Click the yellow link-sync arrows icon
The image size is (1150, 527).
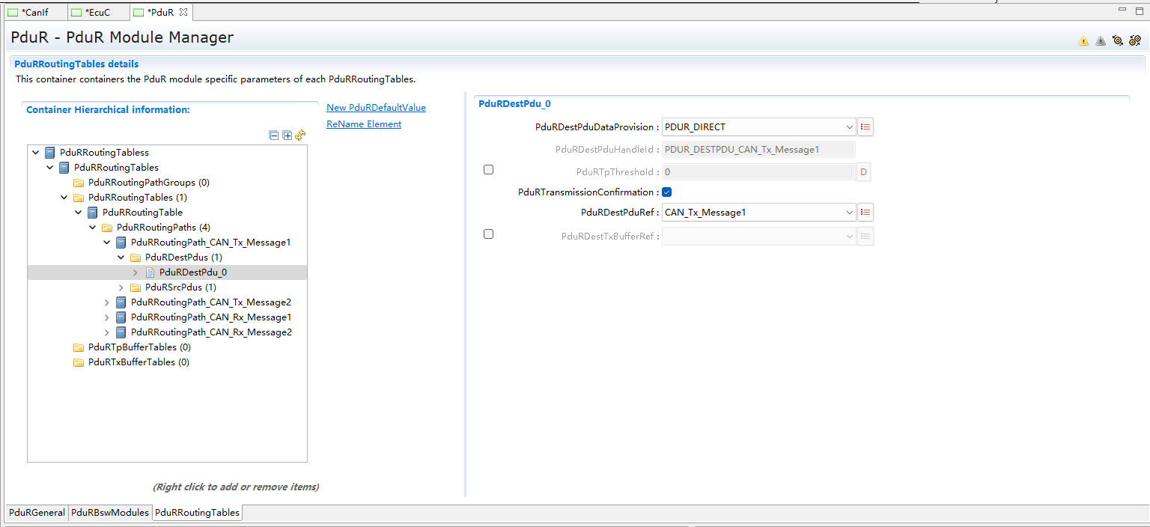[300, 135]
